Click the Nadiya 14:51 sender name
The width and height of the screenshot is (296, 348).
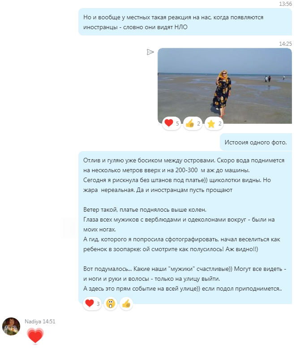pyautogui.click(x=40, y=322)
